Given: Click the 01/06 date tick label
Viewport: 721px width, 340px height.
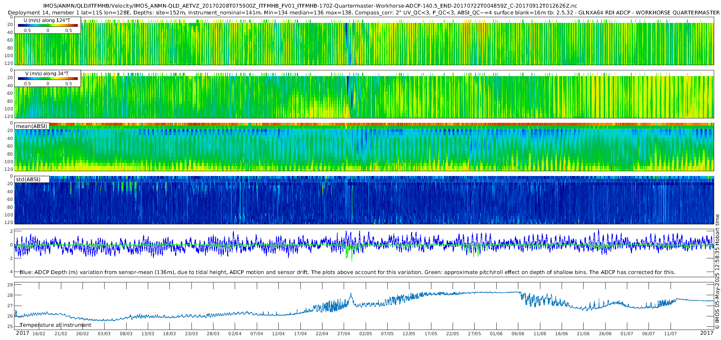Looking at the screenshot, I should [496, 334].
